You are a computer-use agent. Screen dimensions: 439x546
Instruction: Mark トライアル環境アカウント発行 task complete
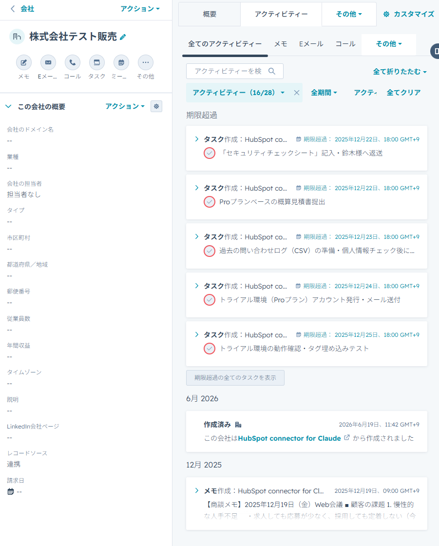(209, 300)
